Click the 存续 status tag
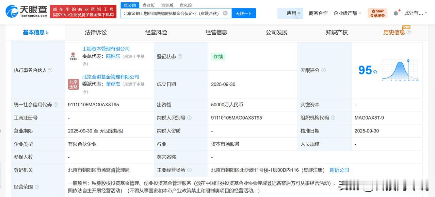This screenshot has width=435, height=197. tap(218, 56)
